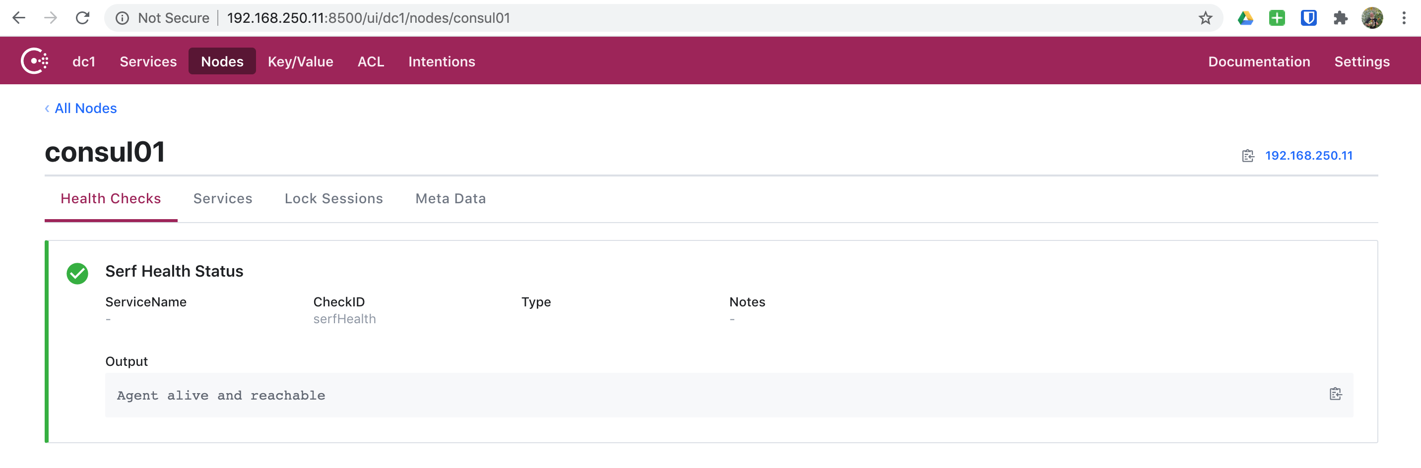
Task: Click the serfHealth CheckID value
Action: 345,319
